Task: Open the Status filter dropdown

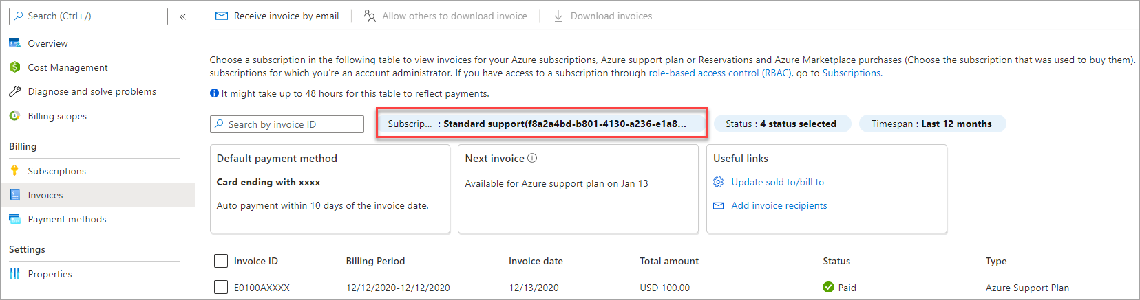Action: [x=782, y=124]
